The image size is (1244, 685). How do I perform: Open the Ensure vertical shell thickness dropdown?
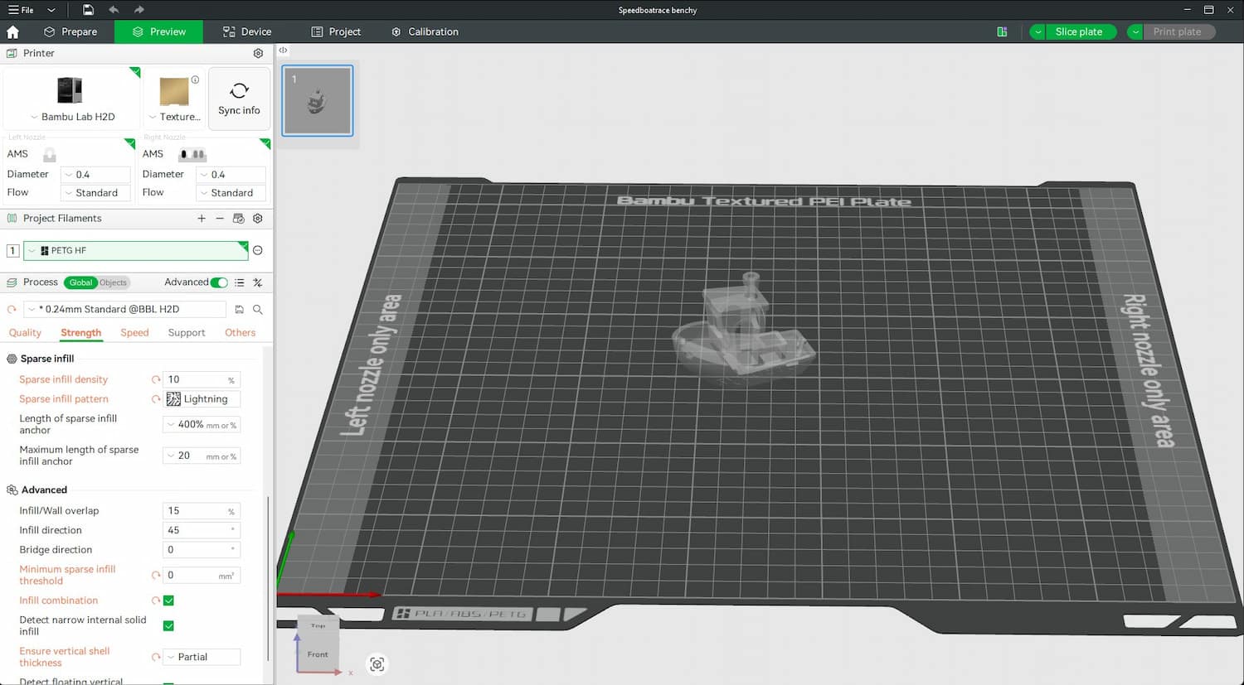[x=202, y=657]
